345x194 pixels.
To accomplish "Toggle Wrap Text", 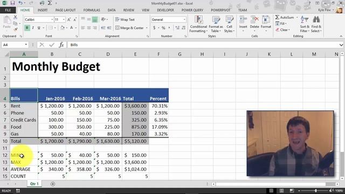I will pyautogui.click(x=125, y=19).
